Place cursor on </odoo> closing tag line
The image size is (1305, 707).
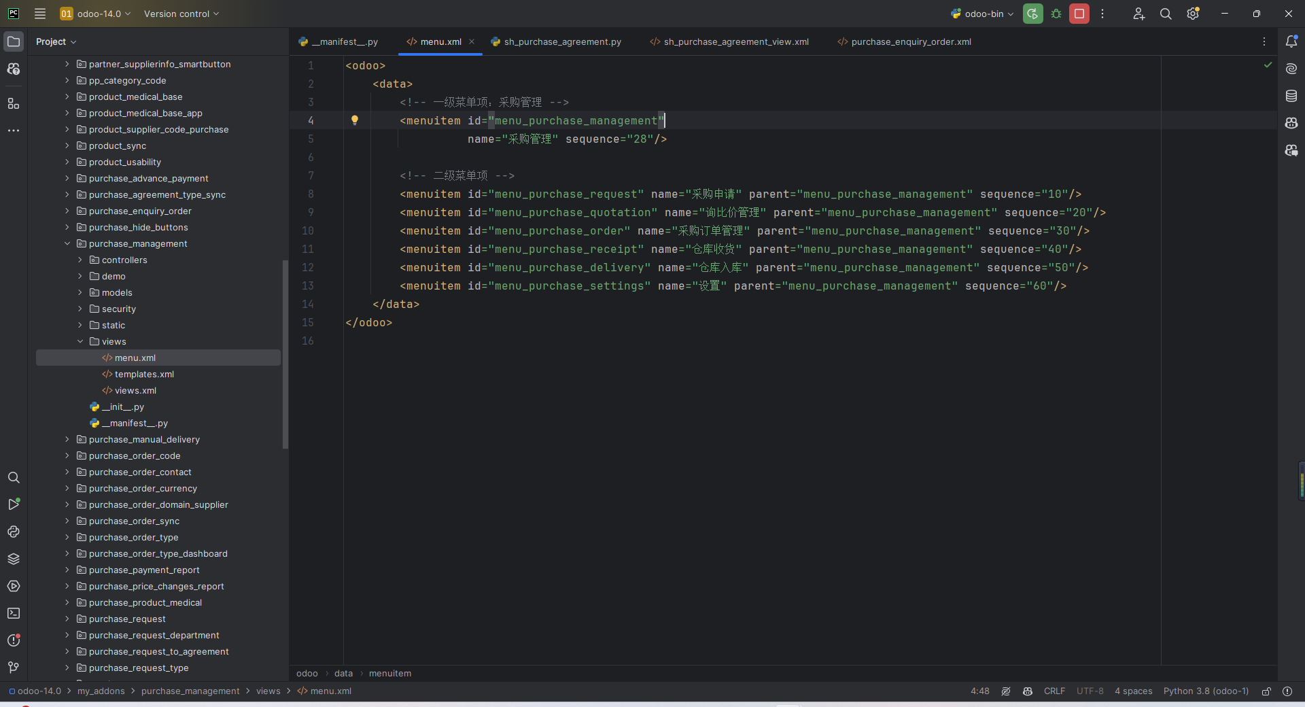[369, 322]
